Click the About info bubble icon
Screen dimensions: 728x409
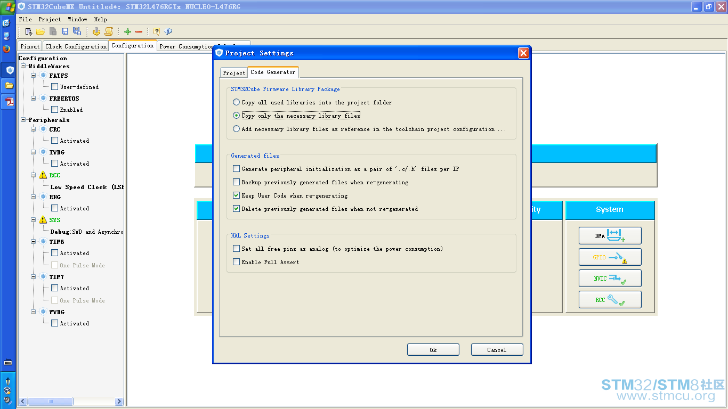[168, 31]
